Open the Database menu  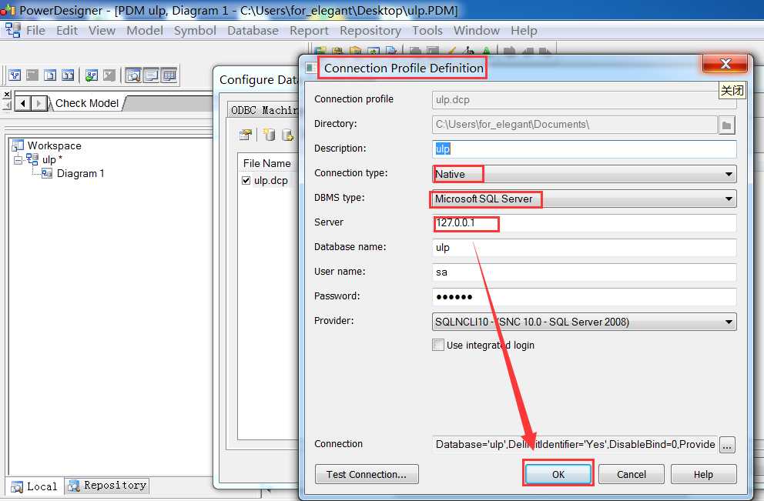click(x=253, y=30)
